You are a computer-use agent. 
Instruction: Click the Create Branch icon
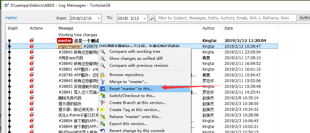(103, 103)
